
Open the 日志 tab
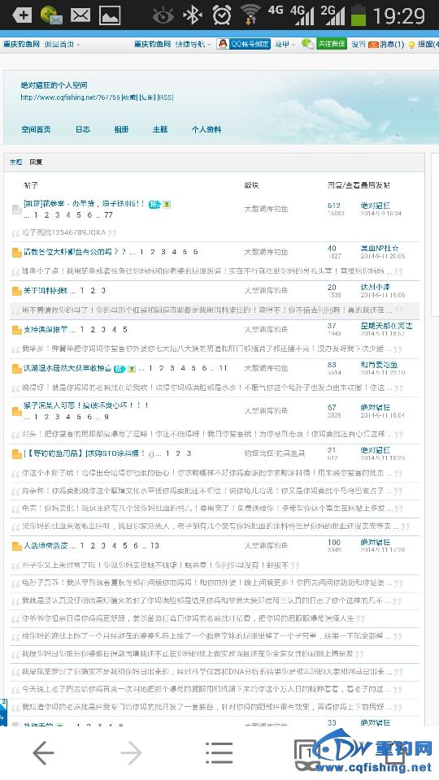[83, 129]
